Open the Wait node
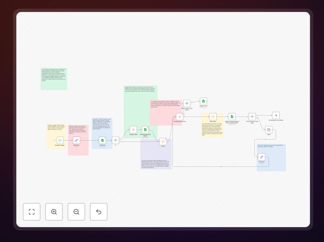This screenshot has height=242, width=324. pyautogui.click(x=269, y=129)
